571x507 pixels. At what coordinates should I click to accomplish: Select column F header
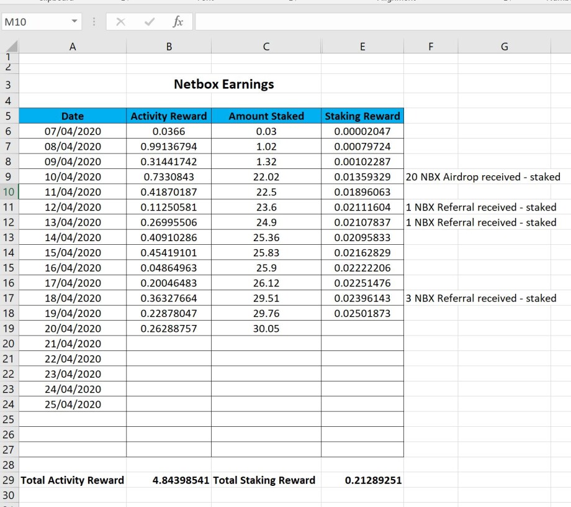[431, 47]
